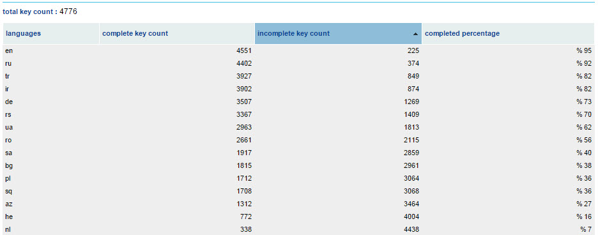Select the ru language row

(298, 63)
